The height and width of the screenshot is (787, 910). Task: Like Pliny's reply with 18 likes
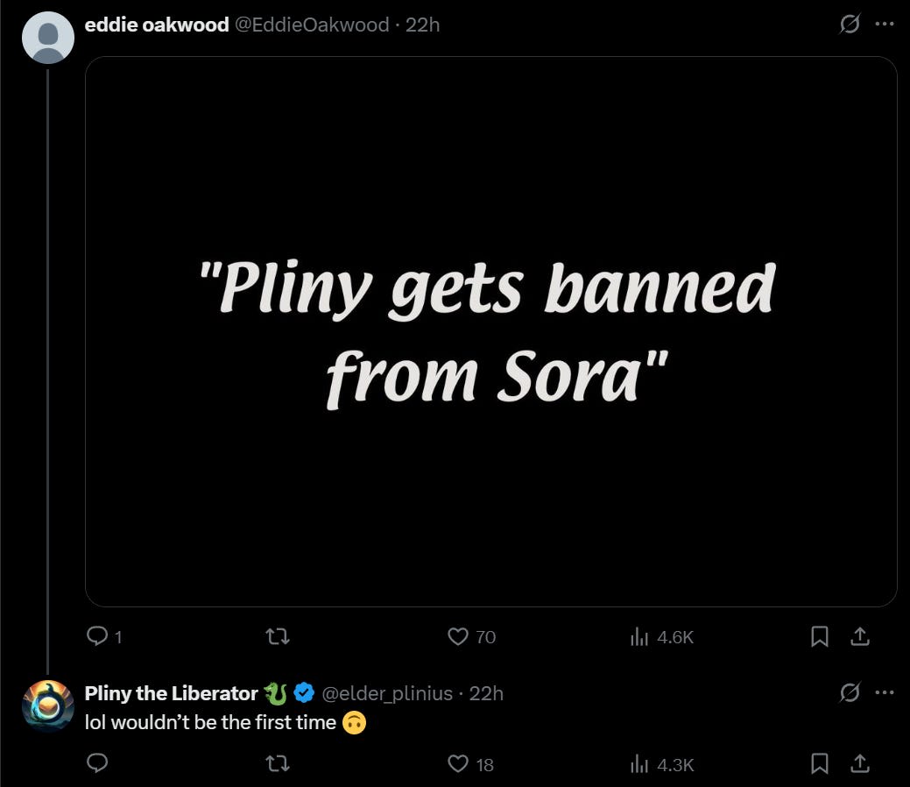tap(458, 764)
